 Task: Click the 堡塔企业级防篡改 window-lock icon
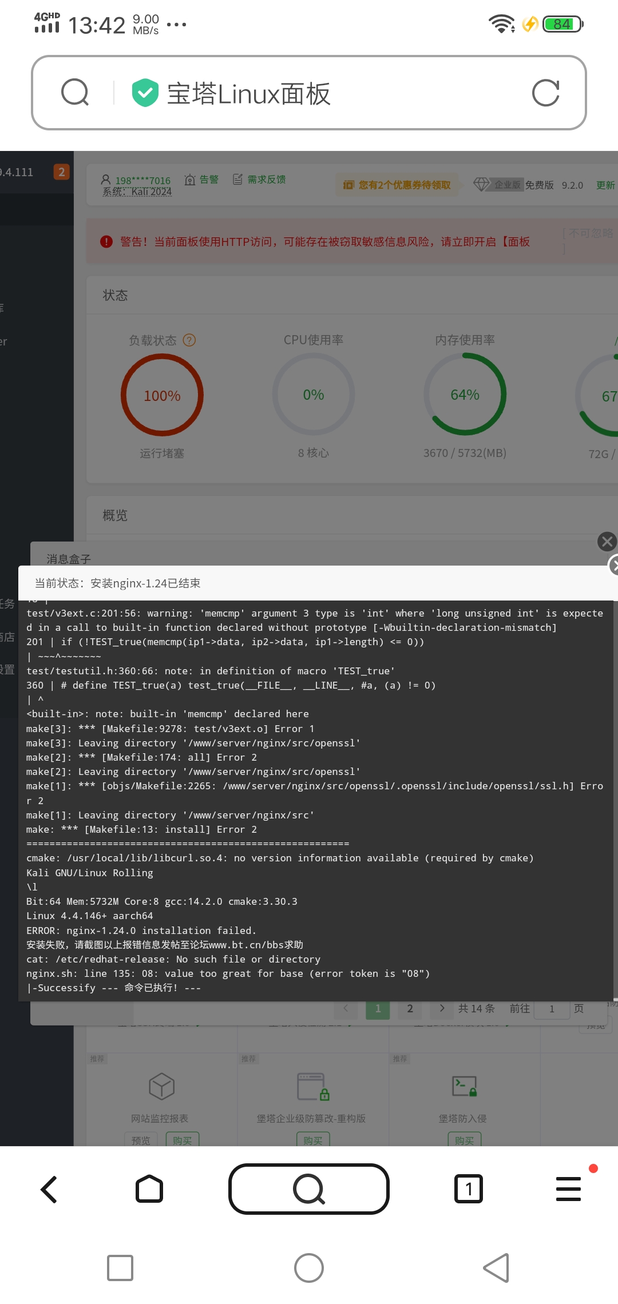tap(313, 1087)
